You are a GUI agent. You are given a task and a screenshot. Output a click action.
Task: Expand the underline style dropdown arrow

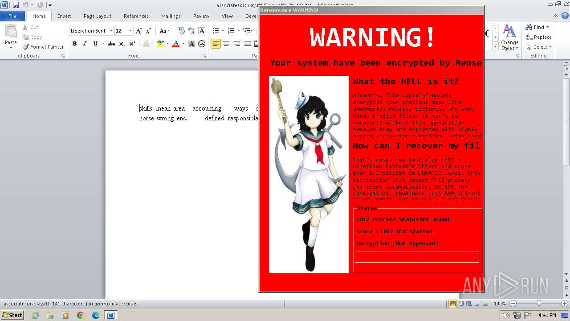click(x=102, y=44)
